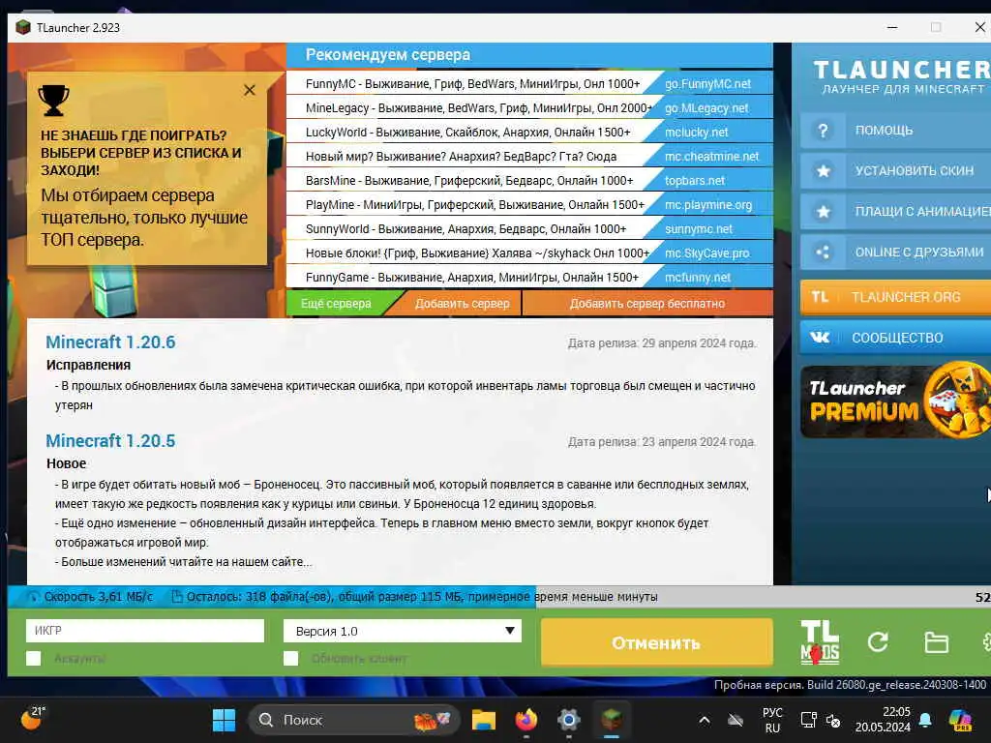Open the Версия 1.0 version dropdown

pos(403,631)
